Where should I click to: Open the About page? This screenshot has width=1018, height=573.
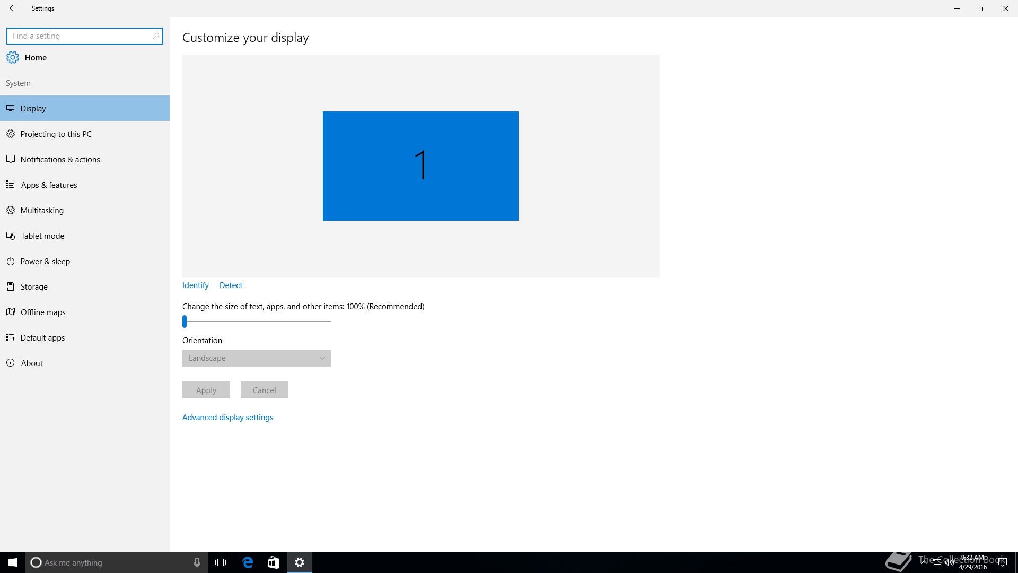pos(85,363)
